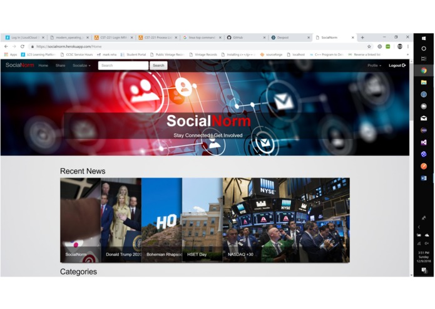Expand the Socialize dropdown in the navbar
Screen dimensions: 435x309
tap(81, 66)
